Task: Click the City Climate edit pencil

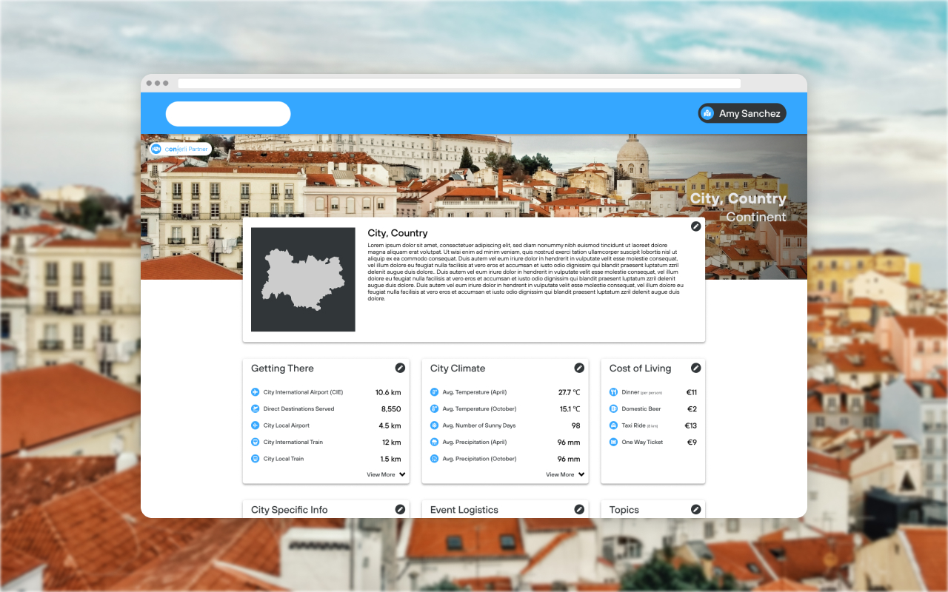Action: coord(579,368)
